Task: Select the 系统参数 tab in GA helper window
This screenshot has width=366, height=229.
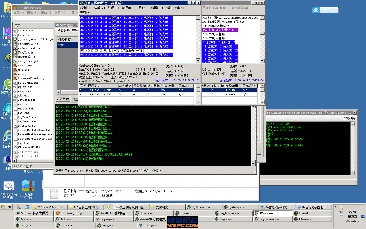Action: point(63,31)
